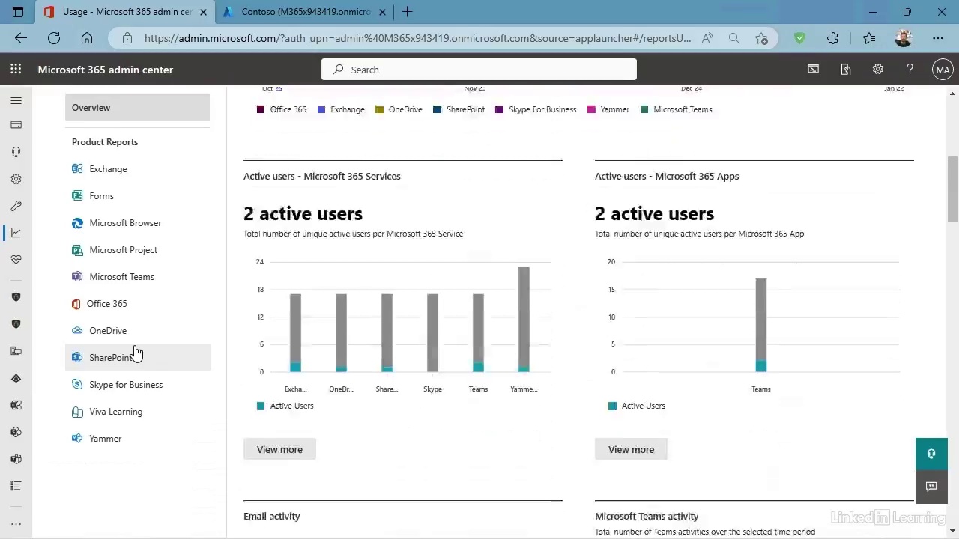Click the Email activity heading

point(272,517)
